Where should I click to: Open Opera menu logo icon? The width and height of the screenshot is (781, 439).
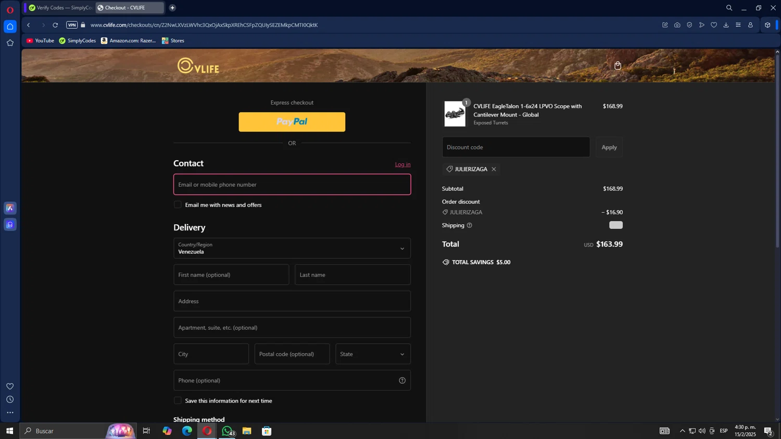(x=10, y=10)
